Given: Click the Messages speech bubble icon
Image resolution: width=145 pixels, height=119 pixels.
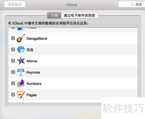Looking at the screenshot, I should pyautogui.click(x=21, y=50).
